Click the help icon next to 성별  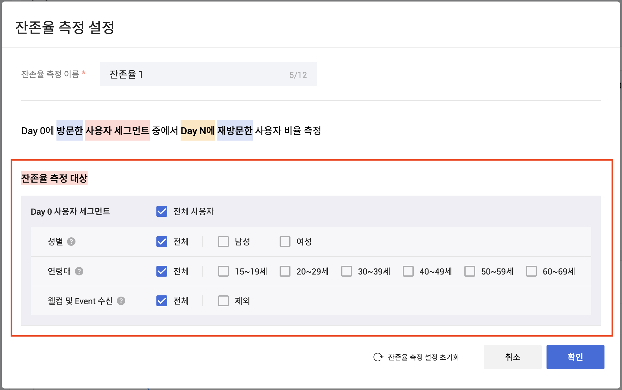coord(71,242)
